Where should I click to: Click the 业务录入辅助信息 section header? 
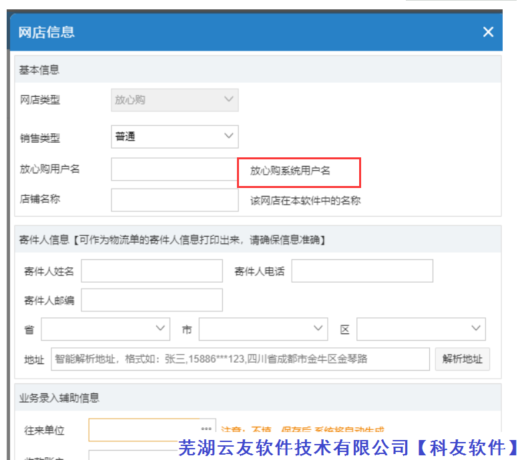click(59, 397)
